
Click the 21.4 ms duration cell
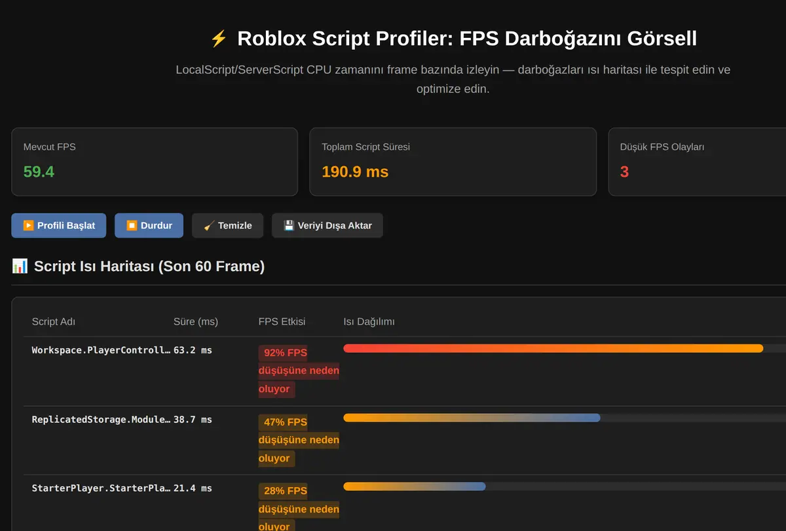coord(193,488)
